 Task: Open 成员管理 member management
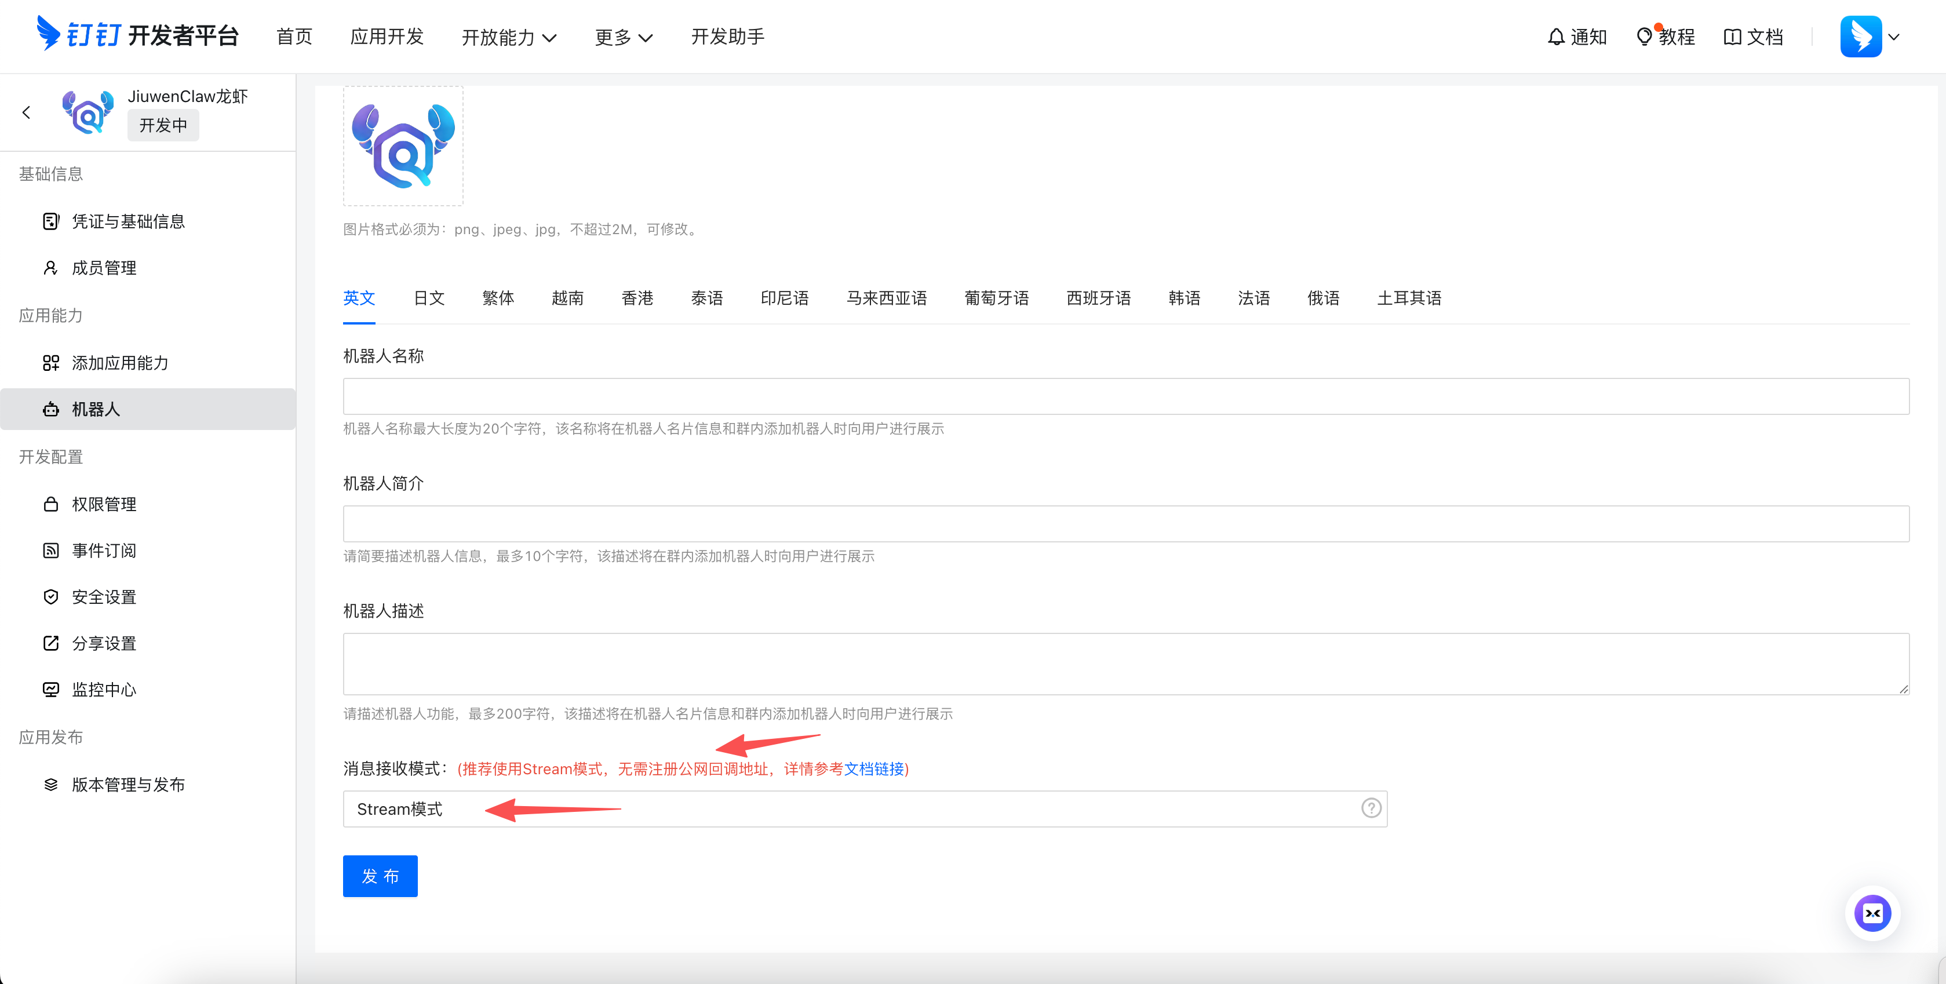[104, 267]
